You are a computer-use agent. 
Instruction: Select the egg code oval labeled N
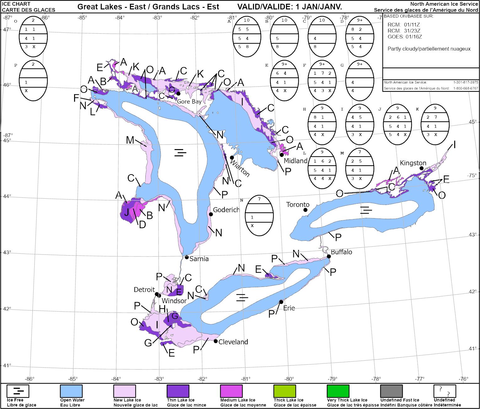coord(259,216)
